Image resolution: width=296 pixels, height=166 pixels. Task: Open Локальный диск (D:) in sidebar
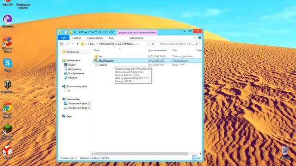[79, 108]
